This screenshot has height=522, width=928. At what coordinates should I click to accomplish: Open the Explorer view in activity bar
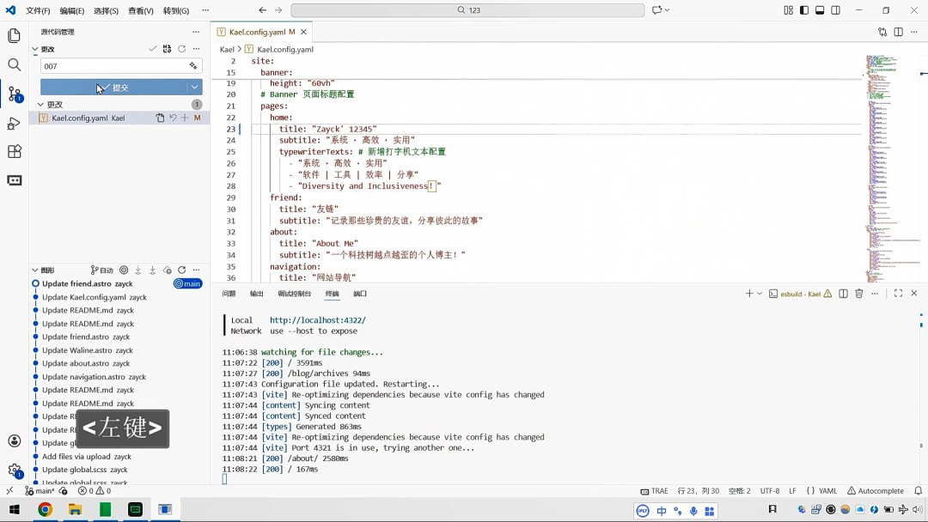[14, 36]
